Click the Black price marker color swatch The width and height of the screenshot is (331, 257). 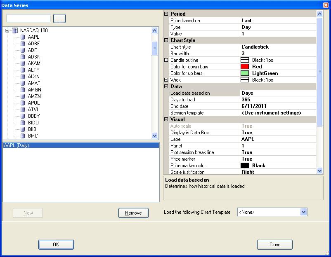(245, 166)
